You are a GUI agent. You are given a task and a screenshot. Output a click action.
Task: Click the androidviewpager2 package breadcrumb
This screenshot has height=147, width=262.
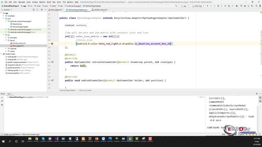[73, 6]
